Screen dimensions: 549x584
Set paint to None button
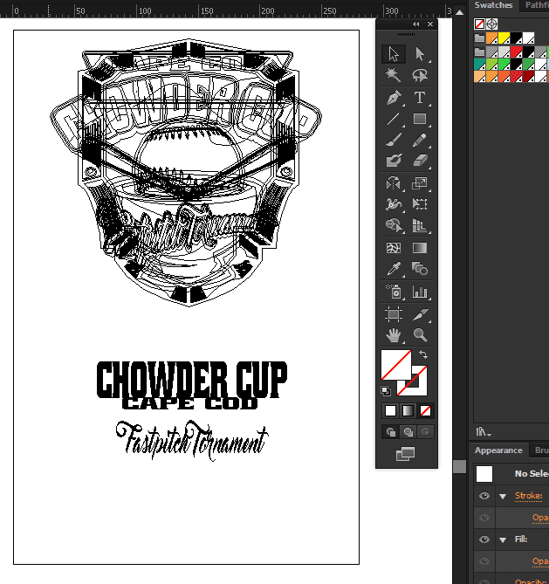click(x=425, y=411)
